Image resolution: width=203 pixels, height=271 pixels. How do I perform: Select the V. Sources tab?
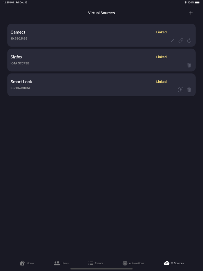coord(174,263)
